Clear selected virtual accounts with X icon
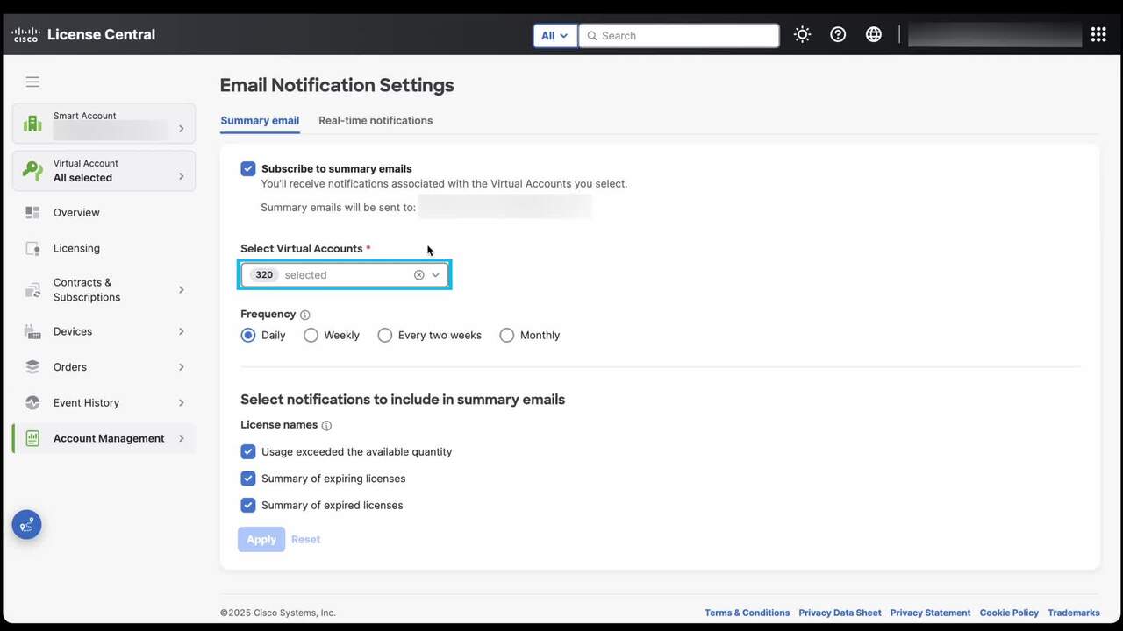Screen dimensions: 1123x631 click(x=418, y=275)
